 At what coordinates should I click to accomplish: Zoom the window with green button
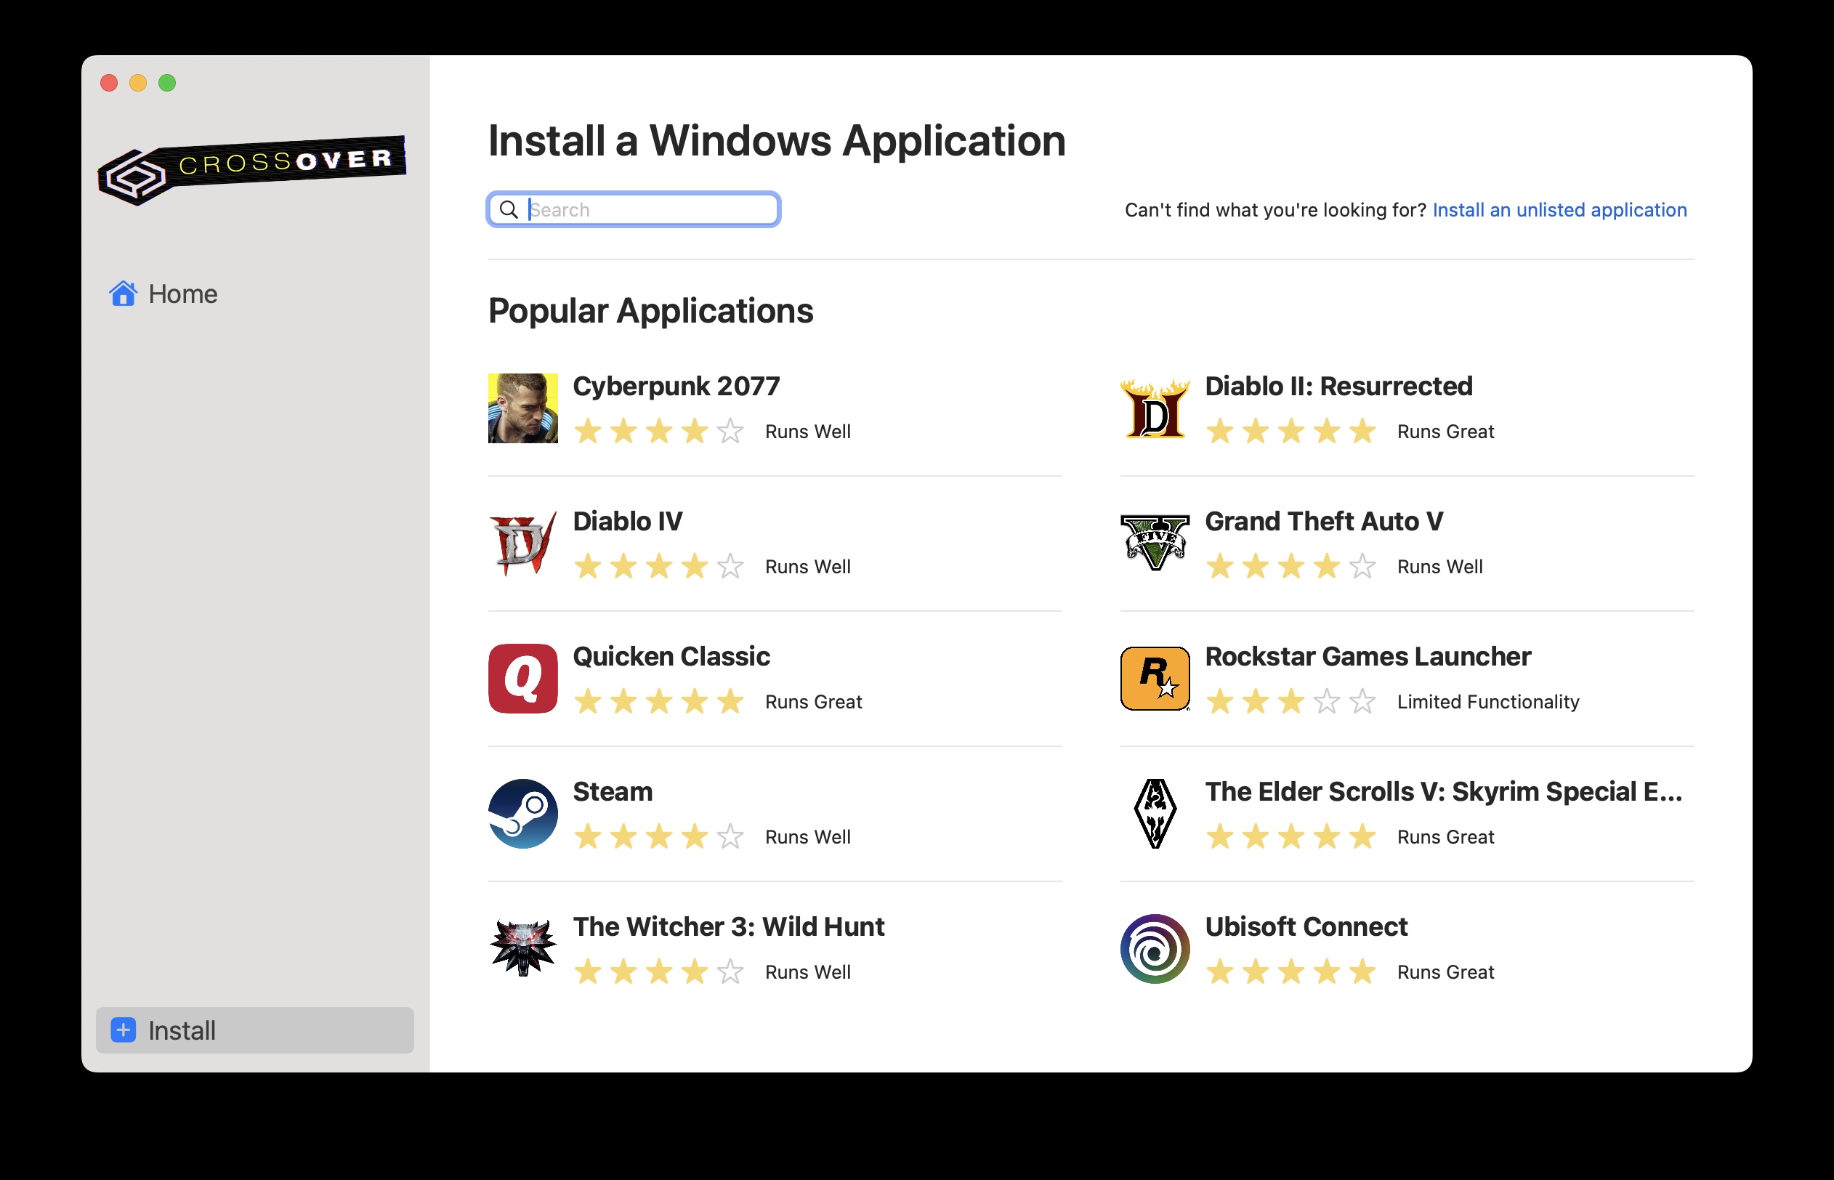coord(167,83)
